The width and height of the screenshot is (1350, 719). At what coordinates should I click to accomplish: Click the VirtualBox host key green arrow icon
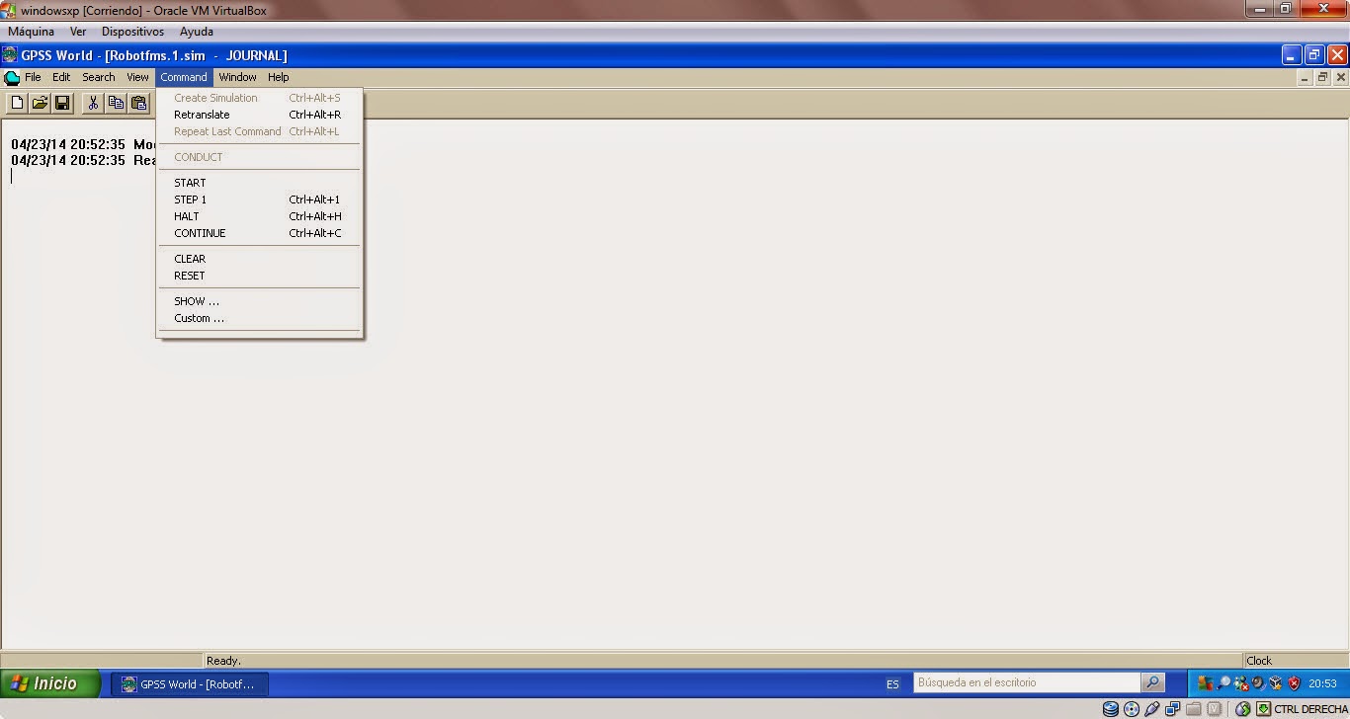pos(1263,708)
